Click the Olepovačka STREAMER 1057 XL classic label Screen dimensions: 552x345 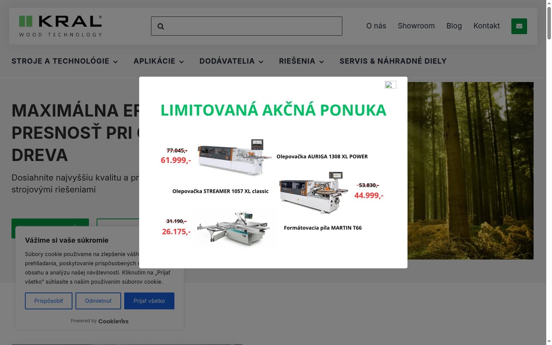(x=220, y=191)
